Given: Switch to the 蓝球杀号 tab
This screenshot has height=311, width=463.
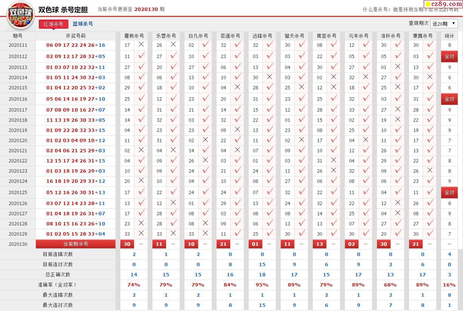Looking at the screenshot, I should point(83,24).
